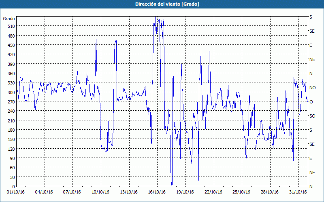Click the topmost "S" compass label

[311, 17]
